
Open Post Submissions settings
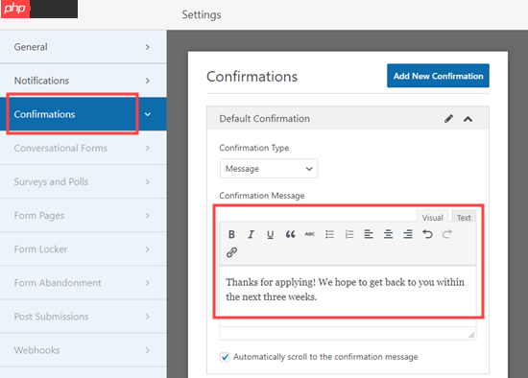pyautogui.click(x=84, y=316)
